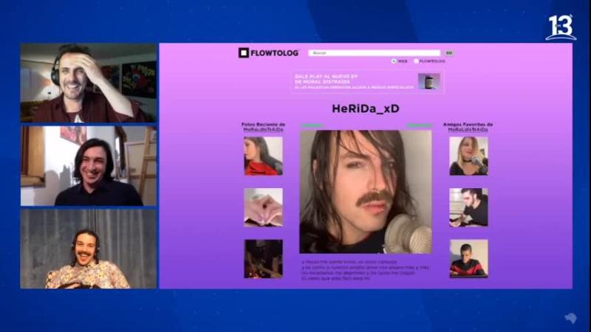
Task: Click MoRaLdIsTrAiDa link under Fotos Reciente
Action: (x=263, y=129)
